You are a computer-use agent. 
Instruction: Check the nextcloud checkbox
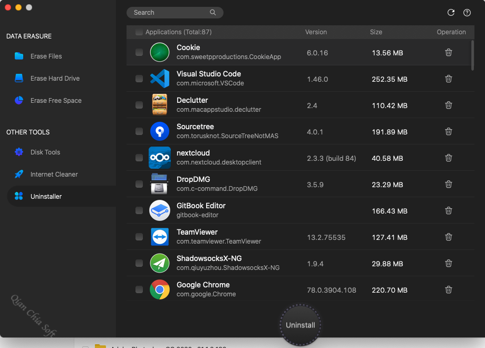(139, 158)
